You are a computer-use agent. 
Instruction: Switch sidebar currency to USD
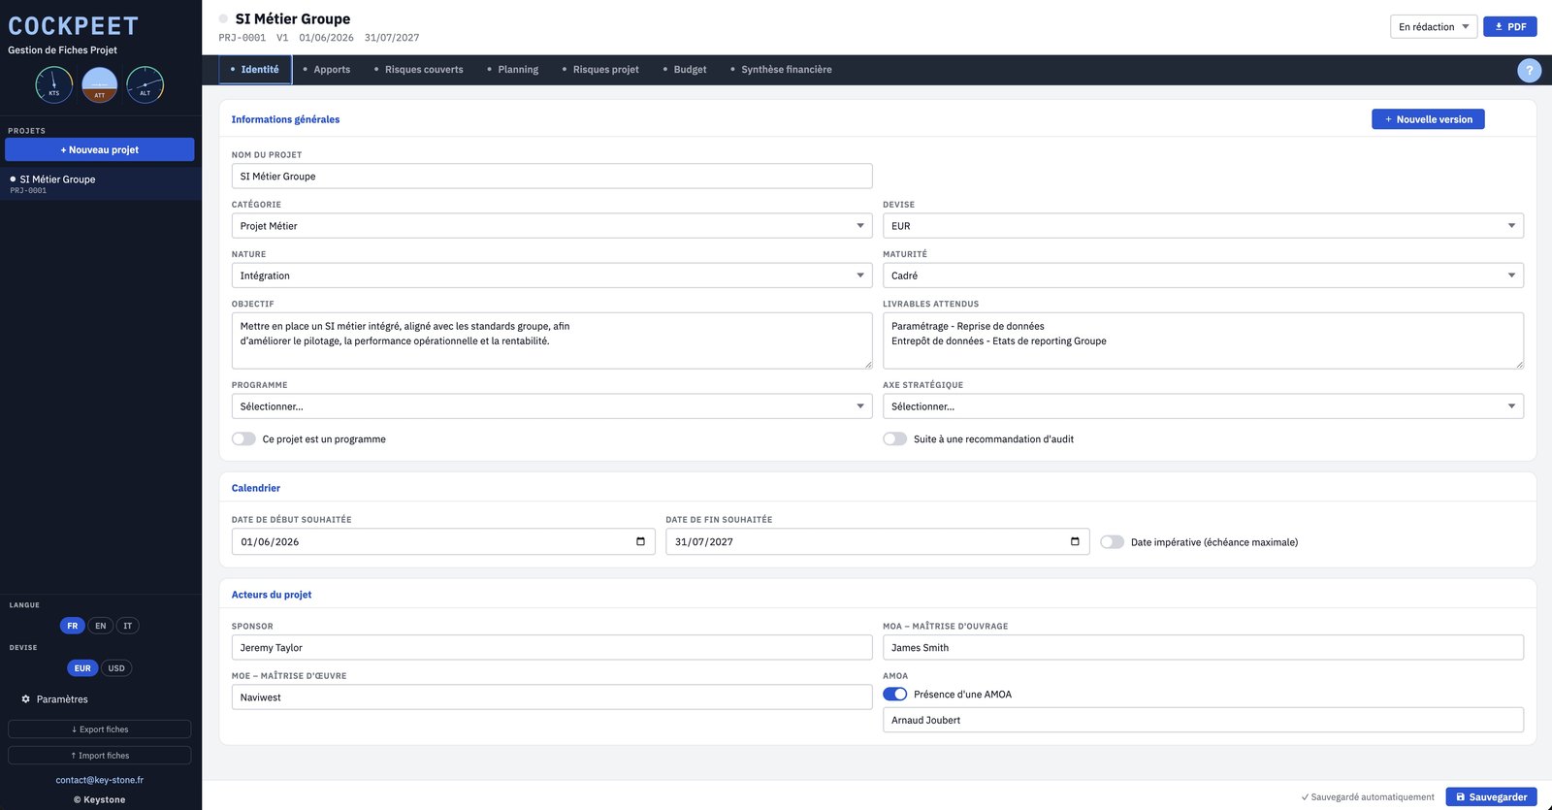point(116,668)
